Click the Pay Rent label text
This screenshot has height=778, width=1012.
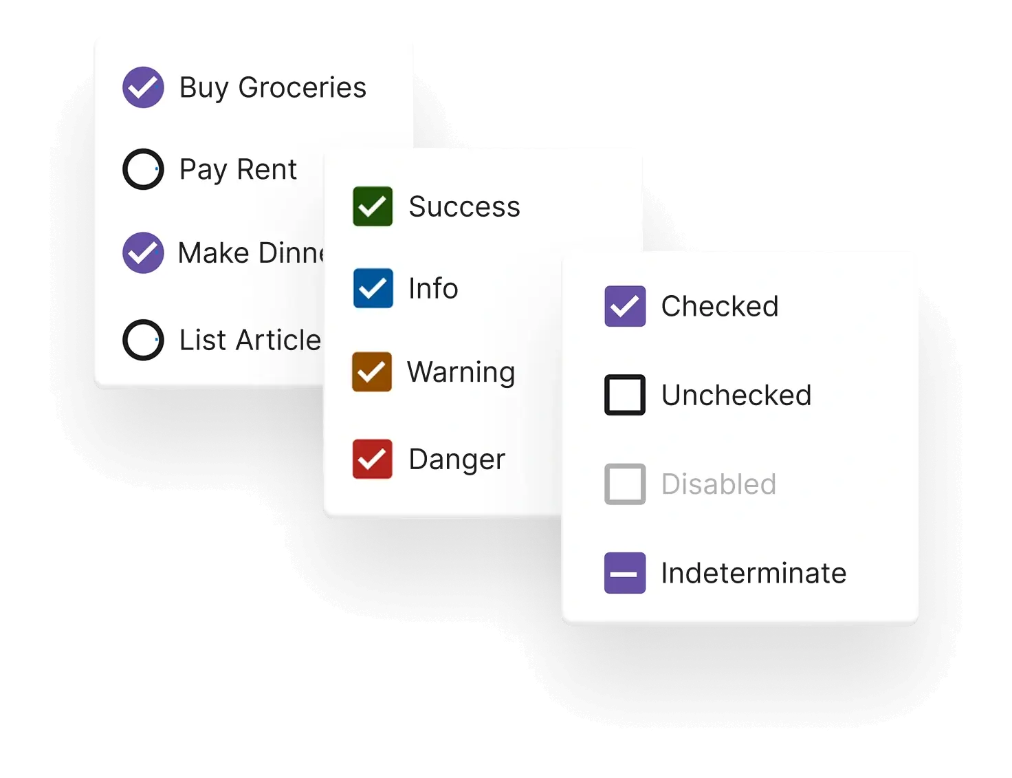click(237, 169)
